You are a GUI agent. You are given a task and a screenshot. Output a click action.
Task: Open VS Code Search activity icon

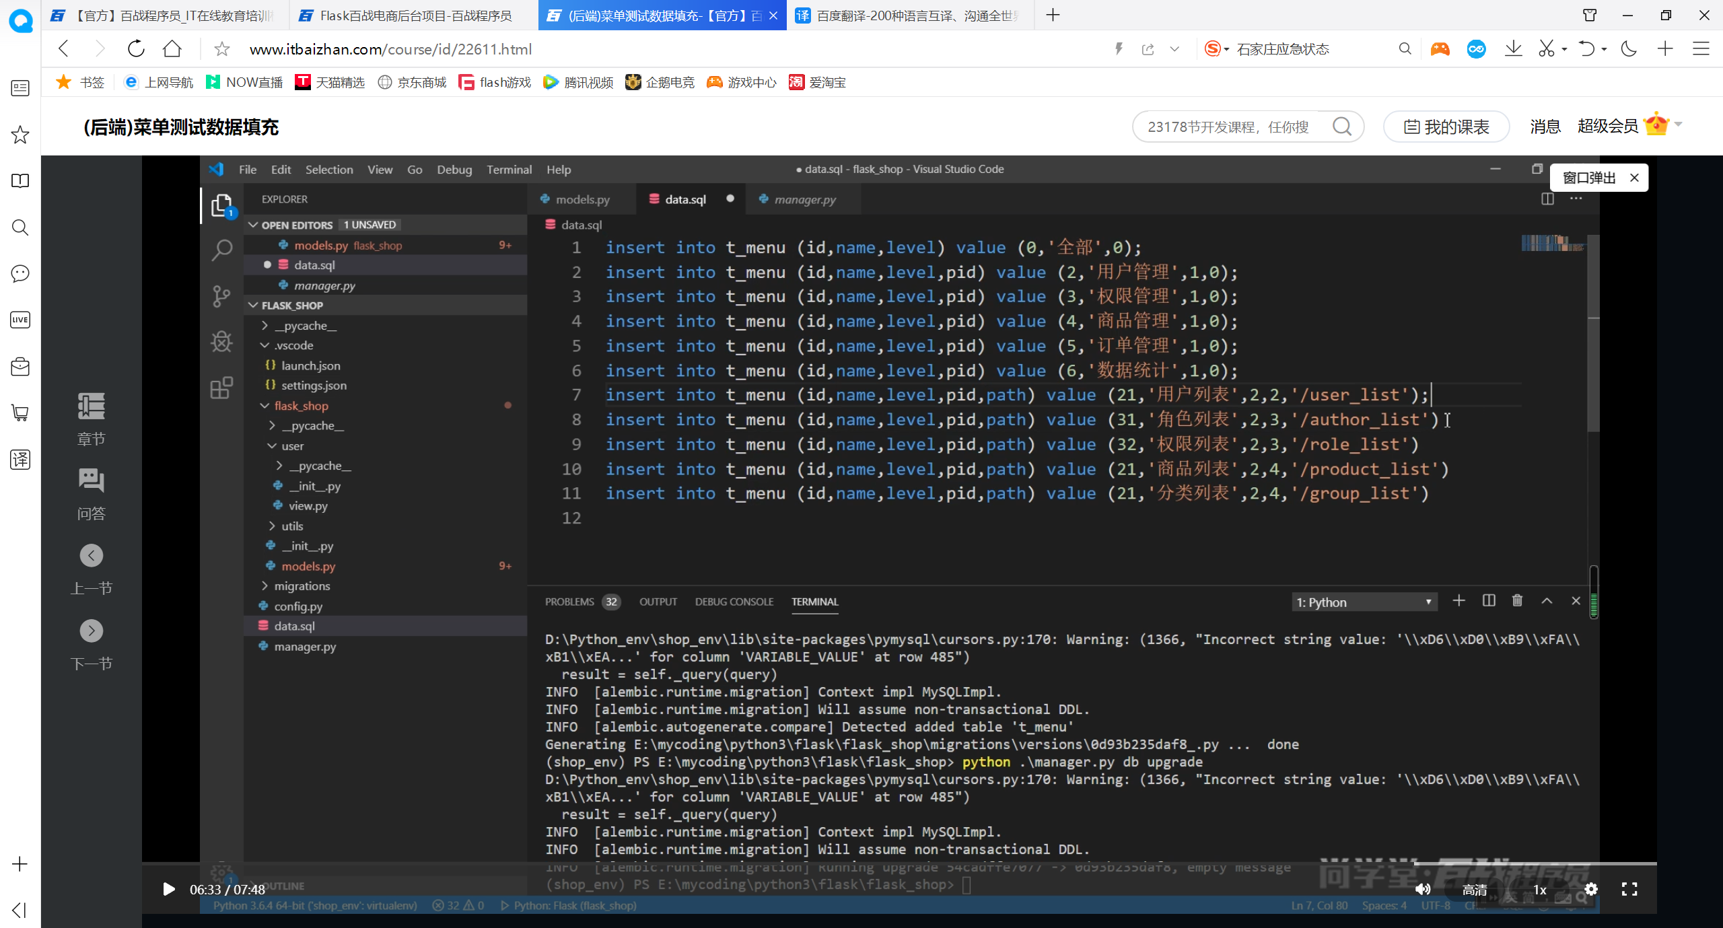(221, 250)
